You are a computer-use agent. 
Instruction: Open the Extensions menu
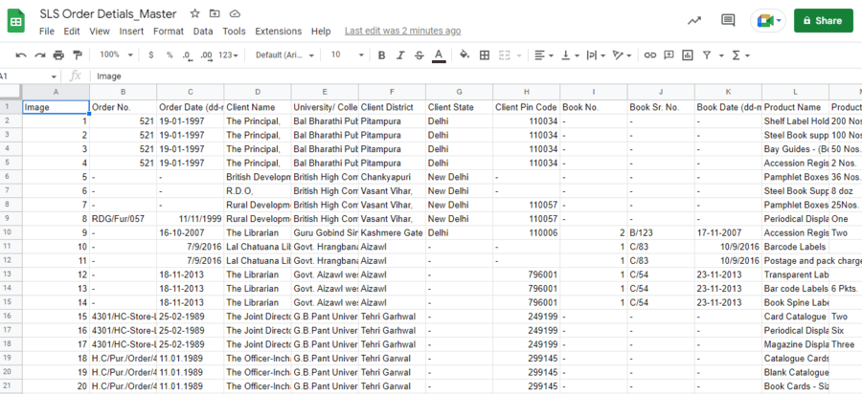(278, 32)
